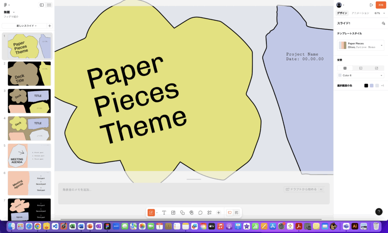Start presentation with the play icon

371,5
